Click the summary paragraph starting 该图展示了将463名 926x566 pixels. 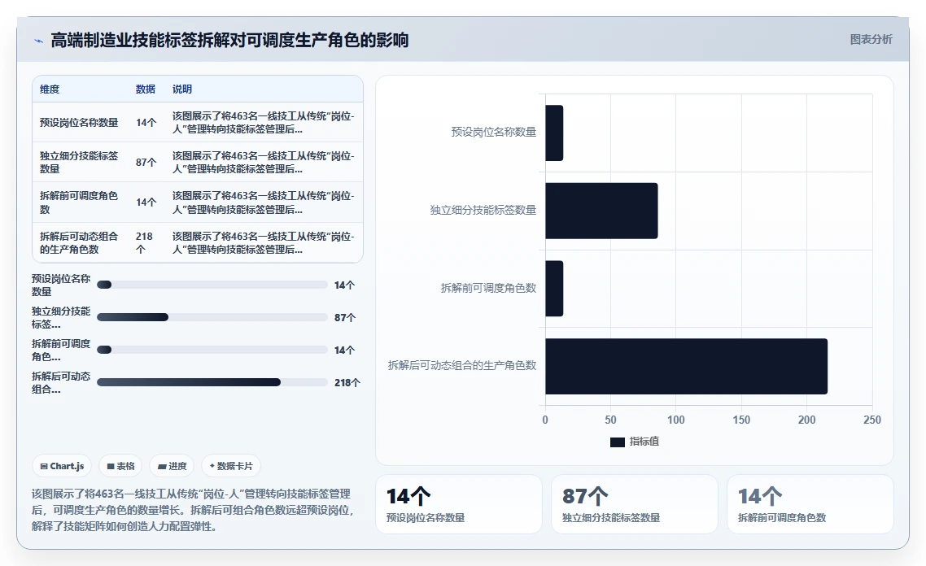[193, 510]
